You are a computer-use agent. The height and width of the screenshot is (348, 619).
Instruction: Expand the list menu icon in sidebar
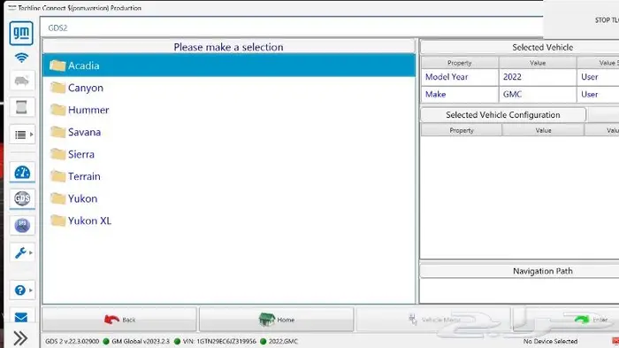(x=22, y=135)
